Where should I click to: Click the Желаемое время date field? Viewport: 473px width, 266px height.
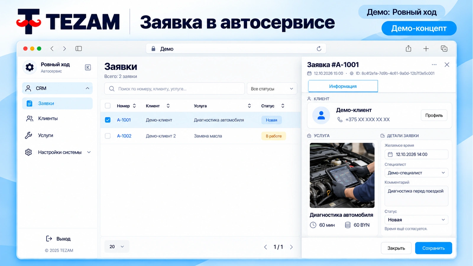(416, 154)
